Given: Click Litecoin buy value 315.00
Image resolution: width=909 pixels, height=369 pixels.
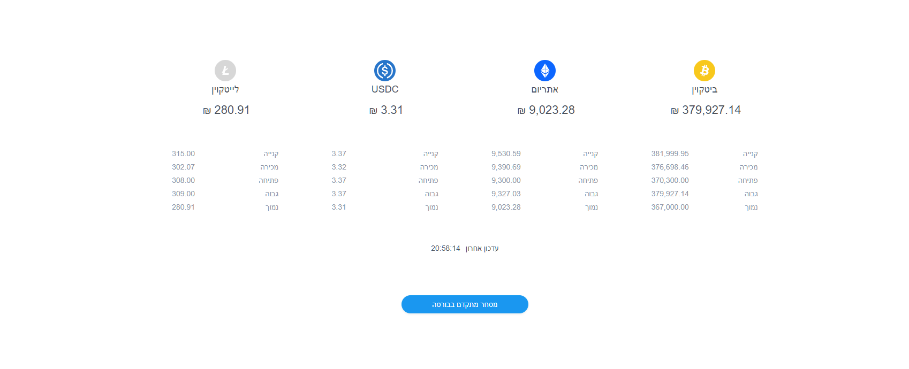Looking at the screenshot, I should coord(183,153).
